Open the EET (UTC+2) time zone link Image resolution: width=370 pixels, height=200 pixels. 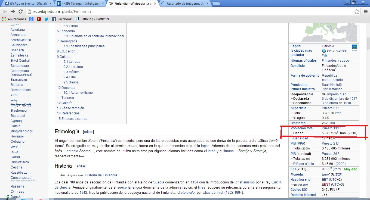332,180
